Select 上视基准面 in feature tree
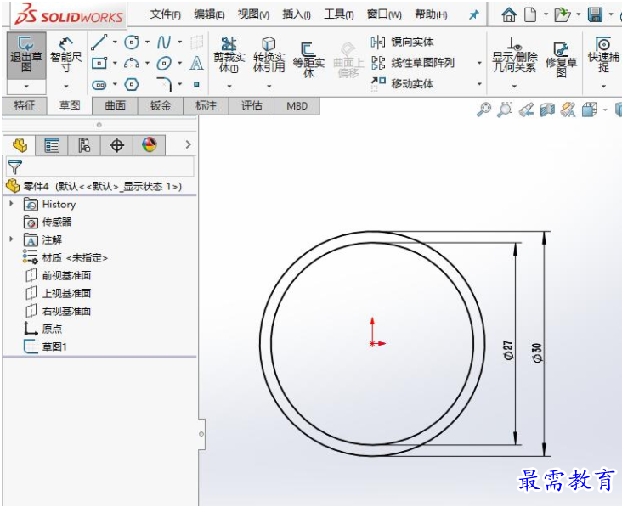Screen dimensions: 622x507 (59, 293)
